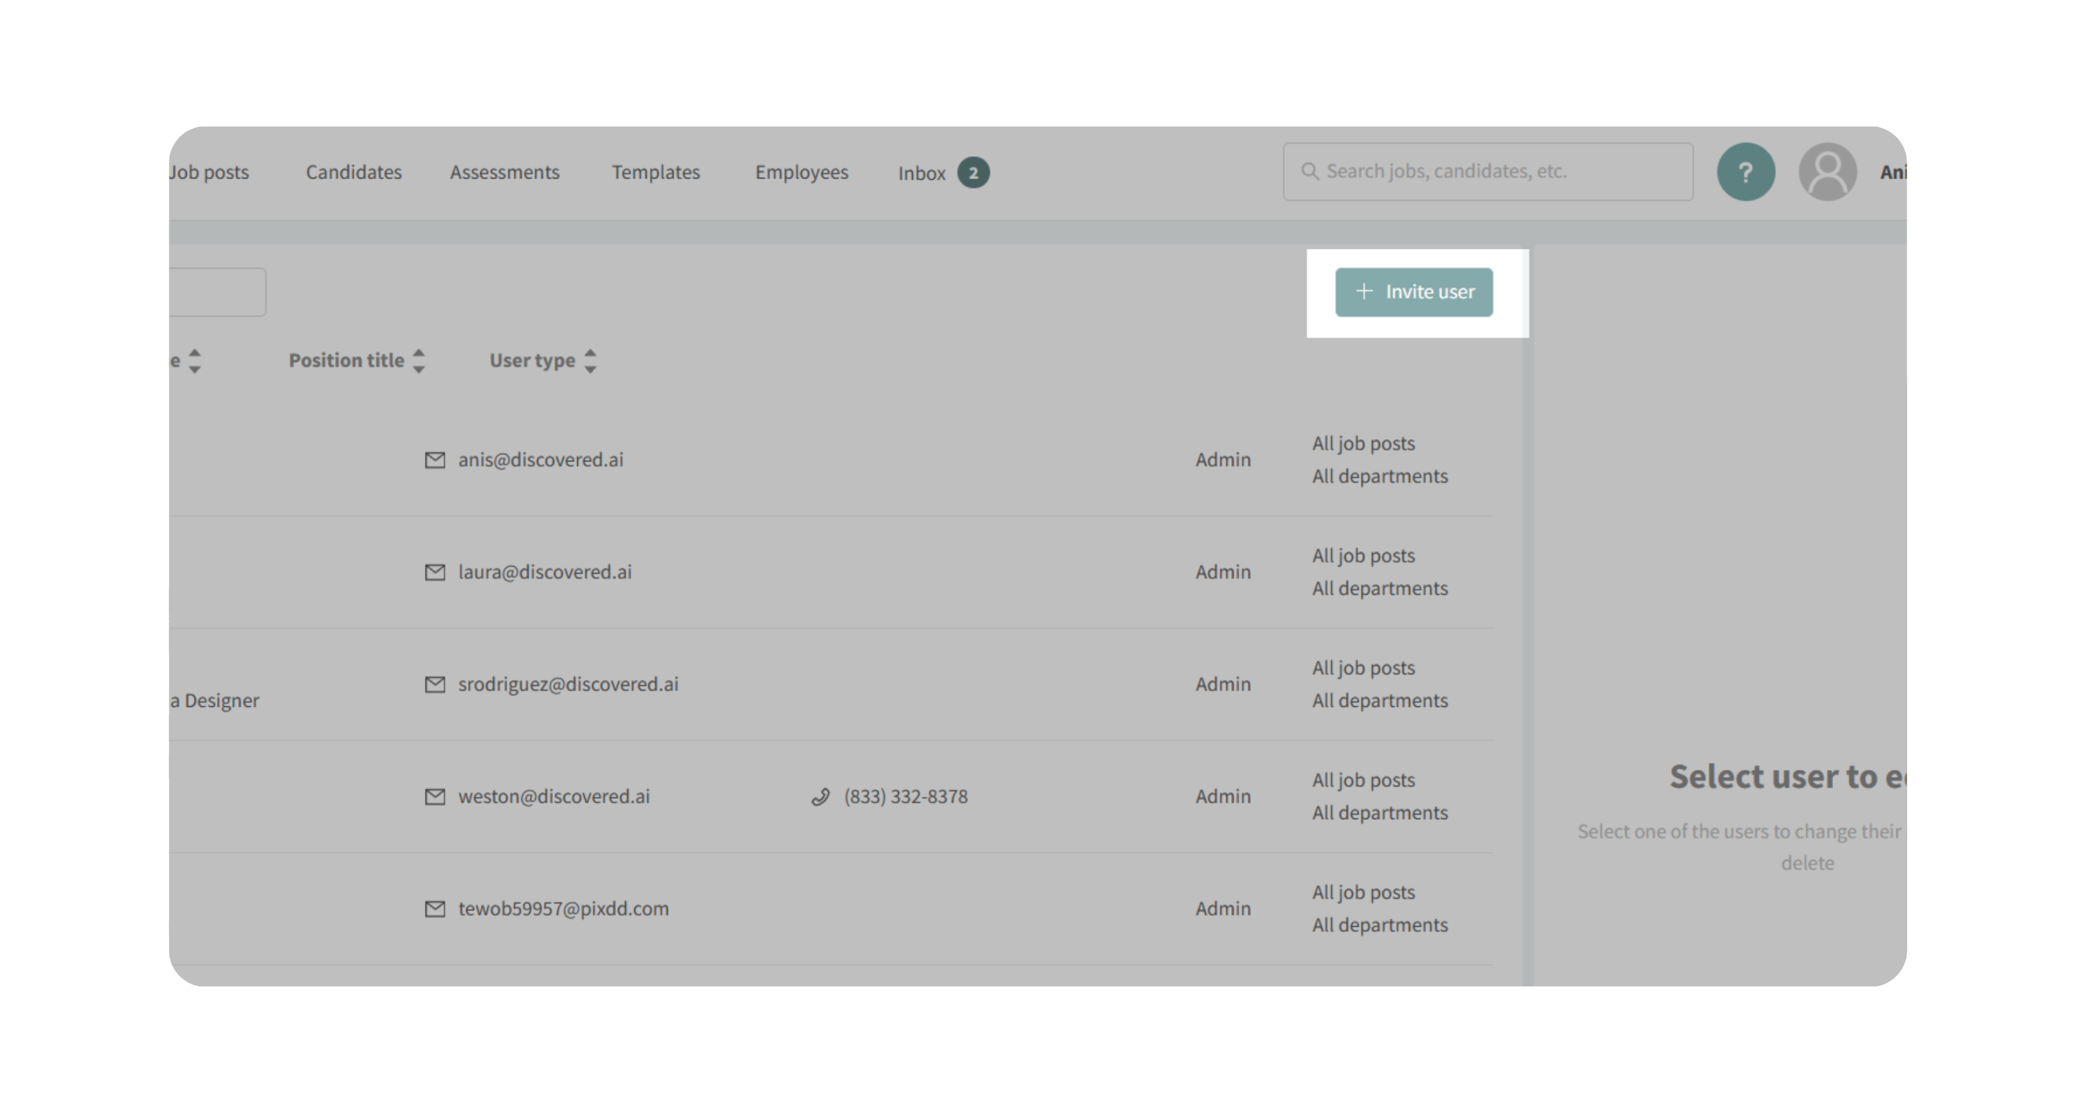This screenshot has height=1113, width=2076.
Task: Open the help question mark icon
Action: 1746,172
